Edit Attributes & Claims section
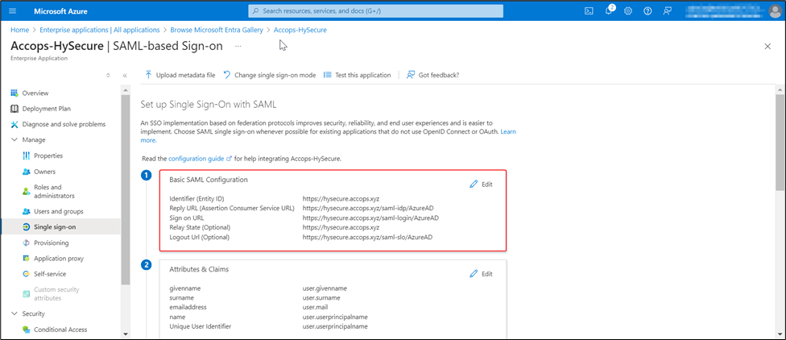Image resolution: width=786 pixels, height=340 pixels. (x=481, y=273)
